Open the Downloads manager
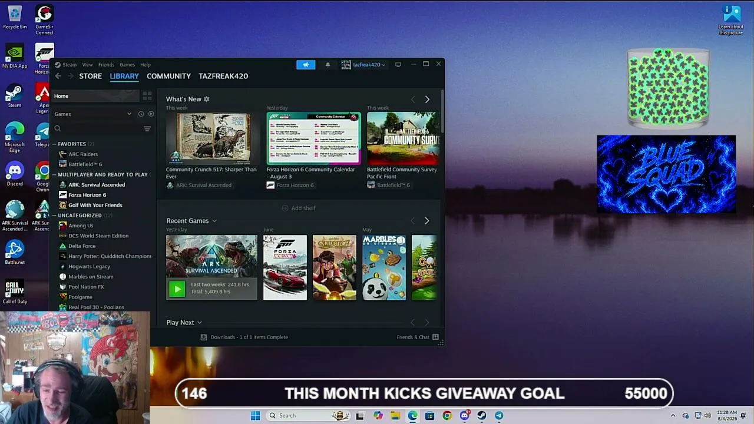754x424 pixels. pyautogui.click(x=244, y=337)
